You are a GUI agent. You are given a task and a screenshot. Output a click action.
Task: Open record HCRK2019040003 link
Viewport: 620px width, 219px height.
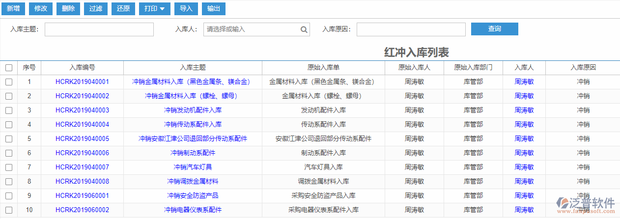point(82,110)
